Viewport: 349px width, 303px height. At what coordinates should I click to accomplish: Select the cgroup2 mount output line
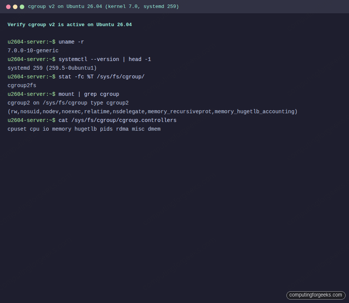pos(68,103)
